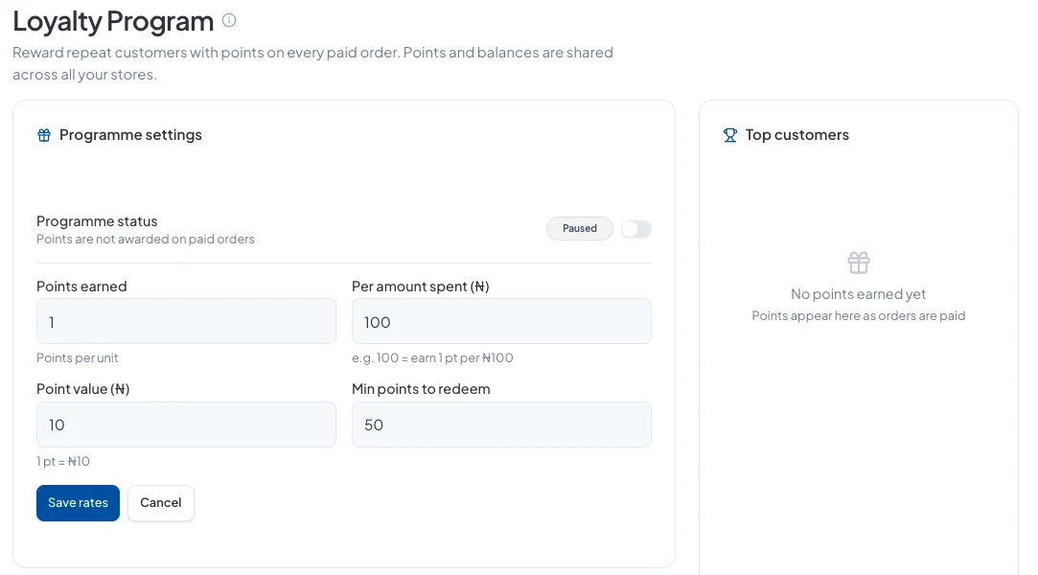The width and height of the screenshot is (1038, 575).
Task: Click the 'Points per unit' helper text
Action: click(x=78, y=358)
